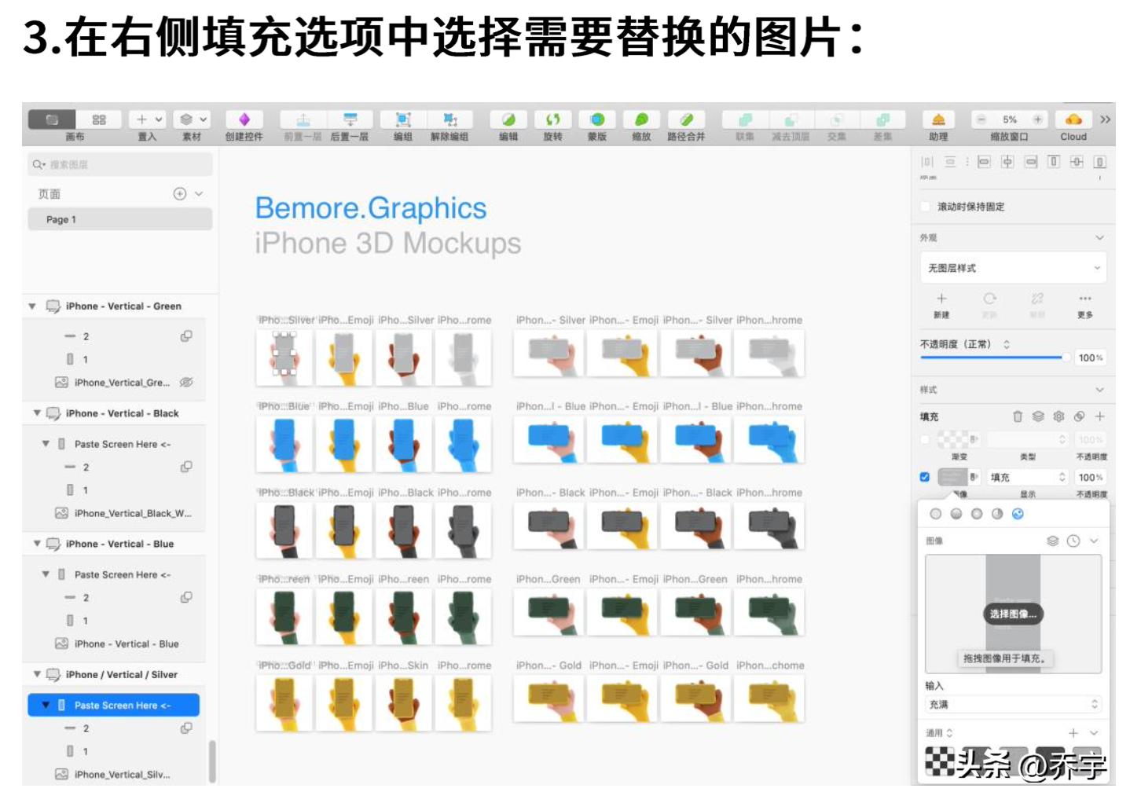Click the Cloud sharing icon in the toolbar
The width and height of the screenshot is (1130, 803).
pyautogui.click(x=1074, y=119)
